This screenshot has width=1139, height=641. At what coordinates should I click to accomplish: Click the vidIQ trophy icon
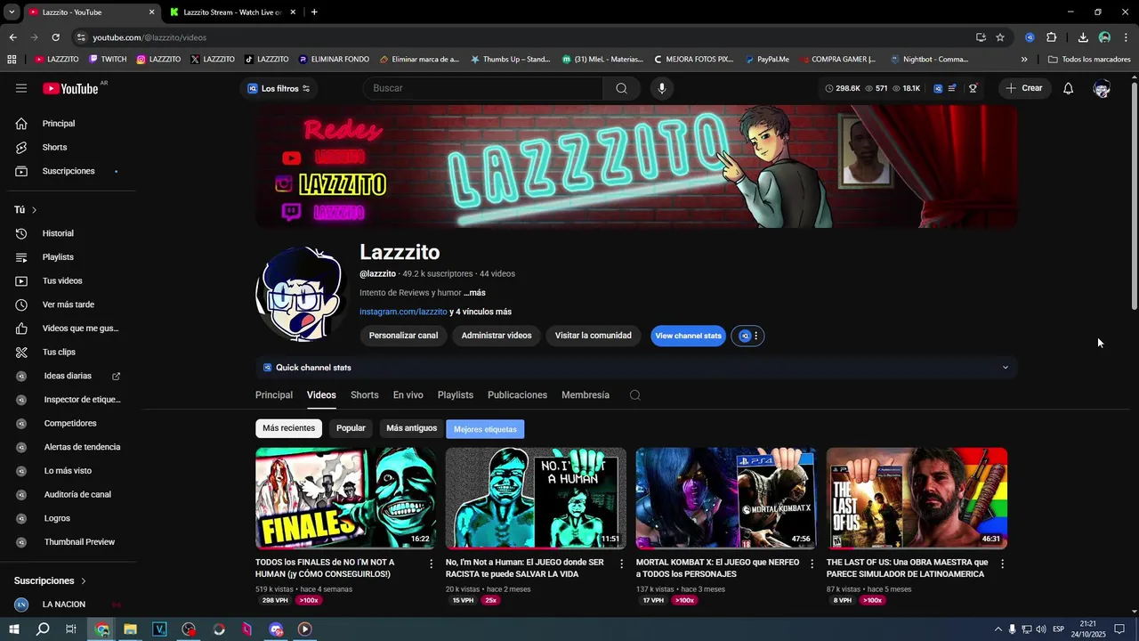coord(973,88)
